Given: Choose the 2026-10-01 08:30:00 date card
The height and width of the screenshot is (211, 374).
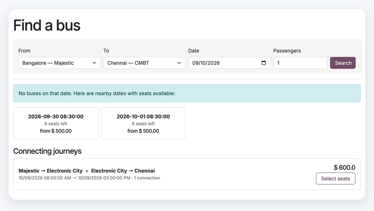Looking at the screenshot, I should 143,123.
